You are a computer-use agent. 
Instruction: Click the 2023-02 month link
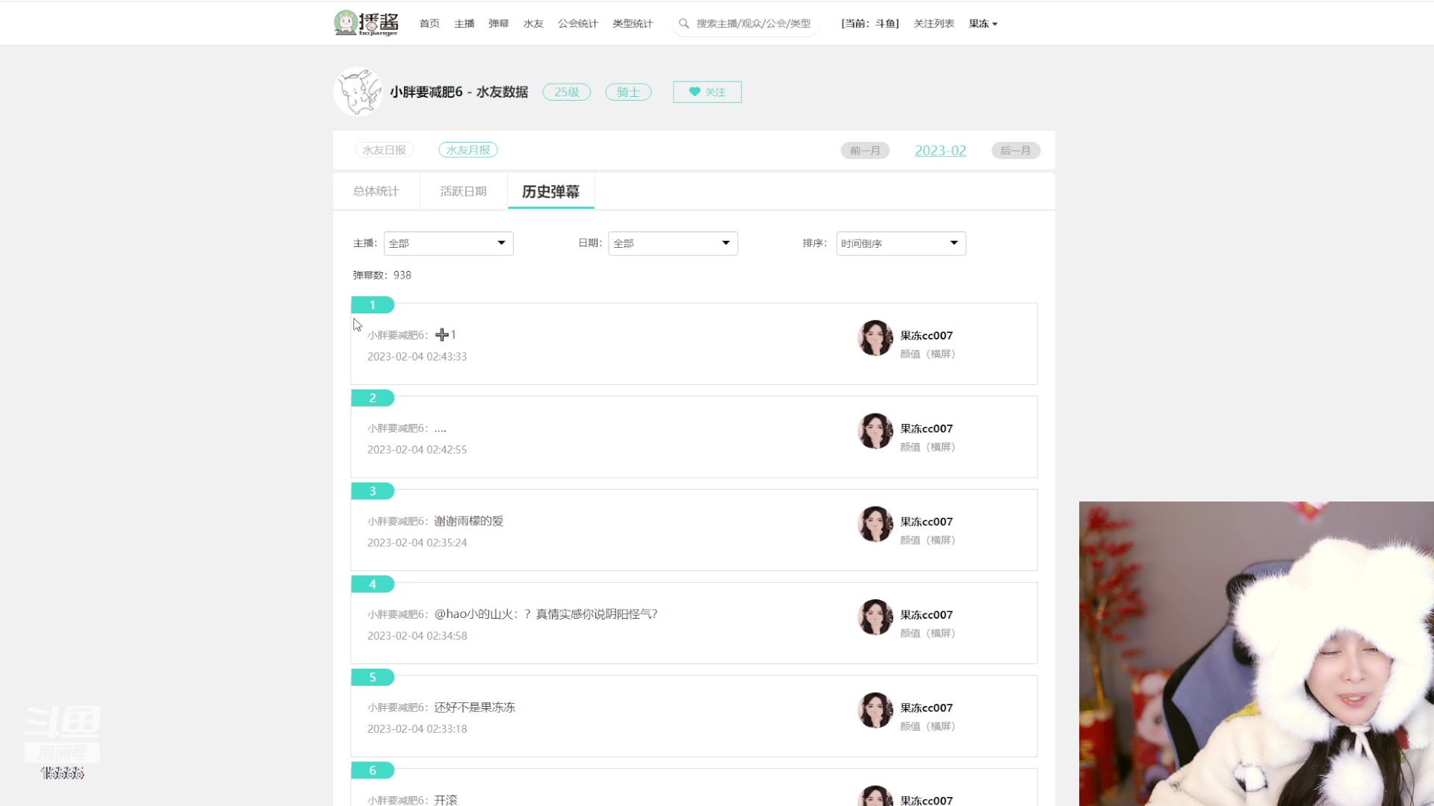940,151
